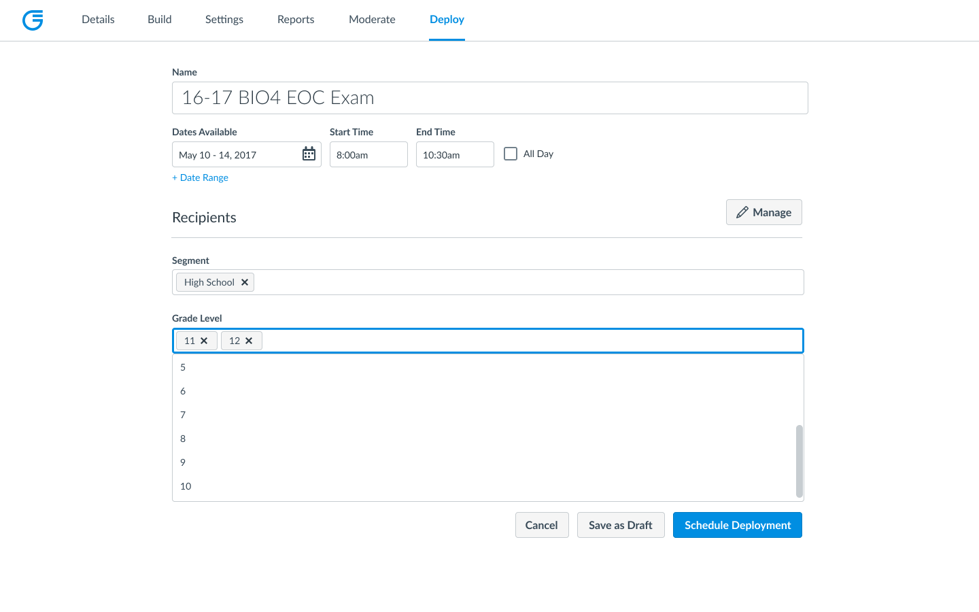Save deployment as draft

pyautogui.click(x=621, y=525)
